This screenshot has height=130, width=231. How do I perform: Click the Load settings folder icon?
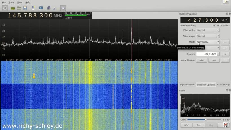pos(19,8)
